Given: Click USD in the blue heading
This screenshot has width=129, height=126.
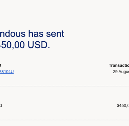Looking at the screenshot, I should tap(37, 45).
